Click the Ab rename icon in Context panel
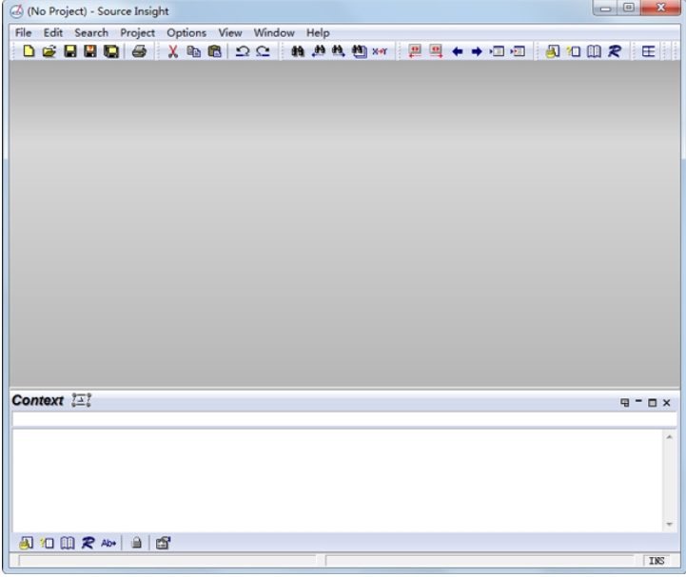 [x=108, y=543]
